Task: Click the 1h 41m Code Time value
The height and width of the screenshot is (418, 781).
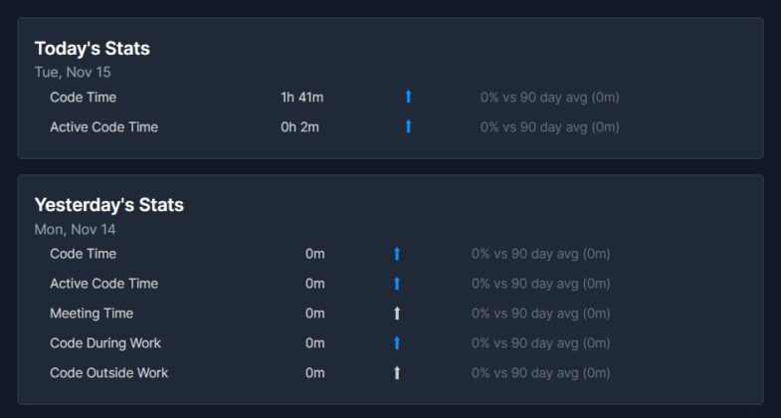Action: coord(302,98)
